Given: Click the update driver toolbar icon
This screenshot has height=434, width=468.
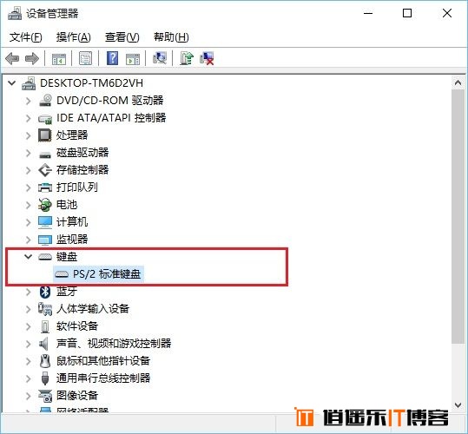Looking at the screenshot, I should (187, 58).
